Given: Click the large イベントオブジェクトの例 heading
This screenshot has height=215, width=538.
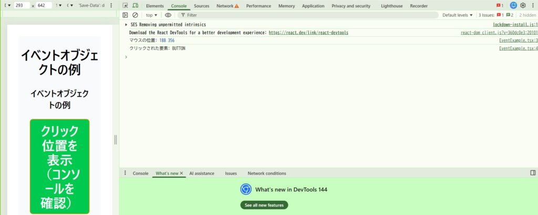Looking at the screenshot, I should click(60, 63).
